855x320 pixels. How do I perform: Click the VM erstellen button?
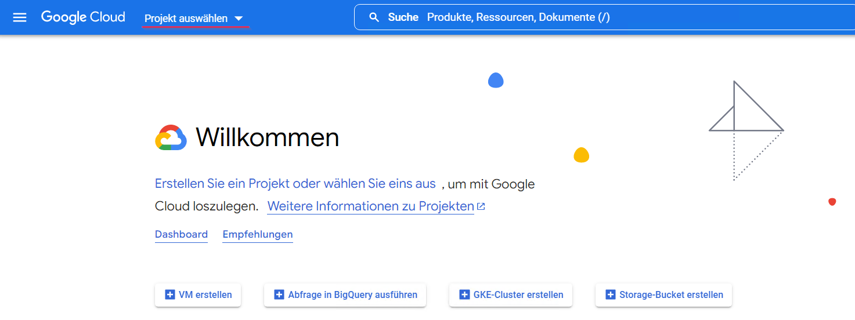[198, 294]
